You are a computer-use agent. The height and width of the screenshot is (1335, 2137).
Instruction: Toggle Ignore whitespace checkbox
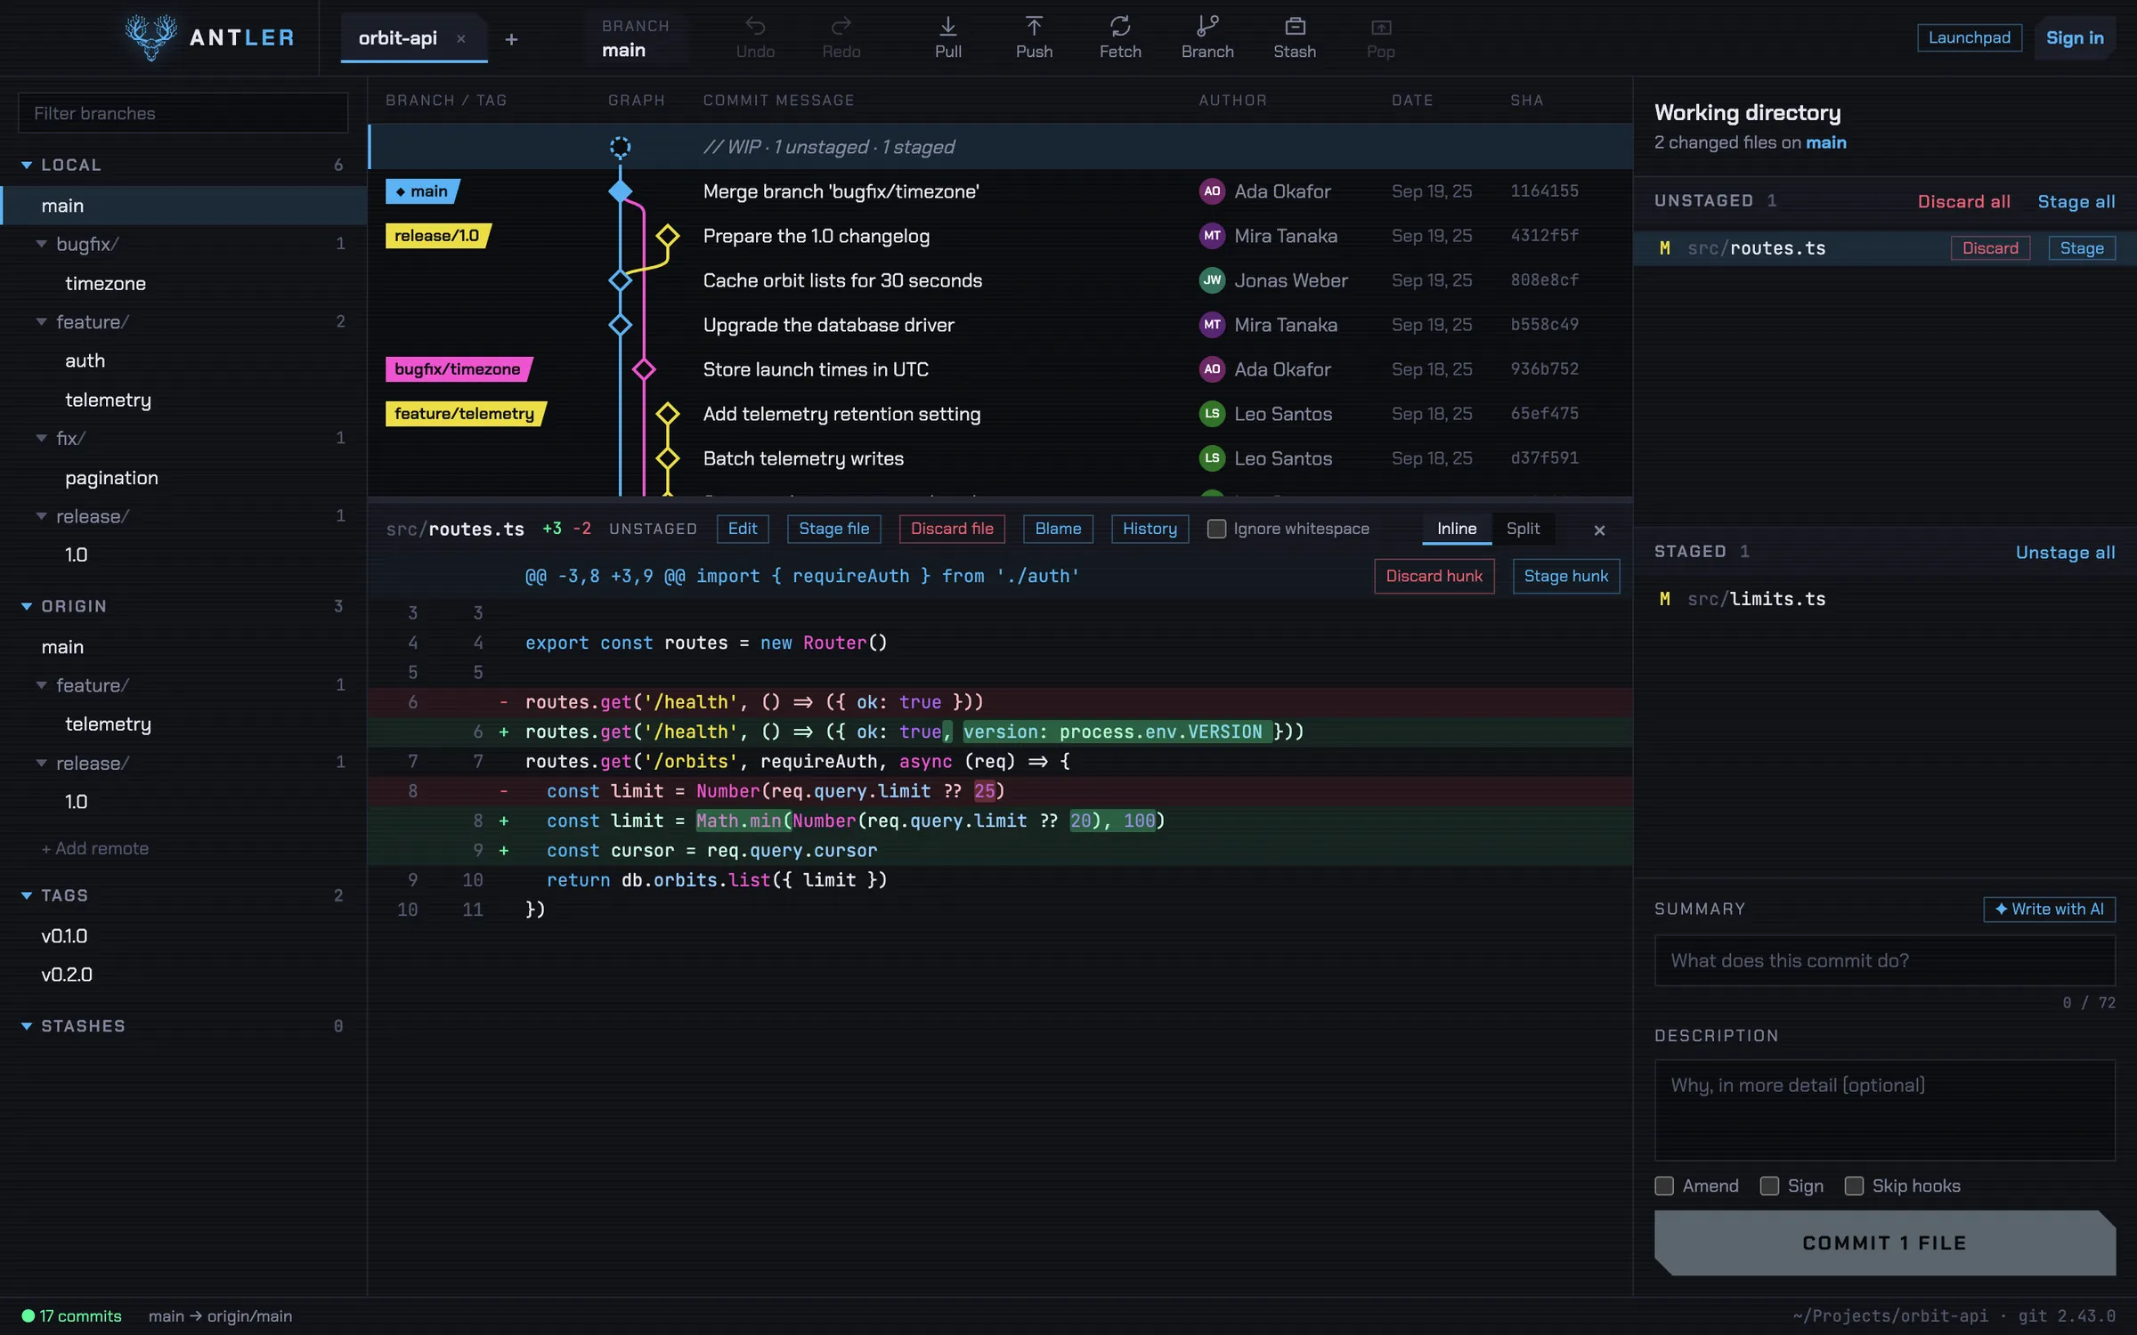[x=1216, y=529]
